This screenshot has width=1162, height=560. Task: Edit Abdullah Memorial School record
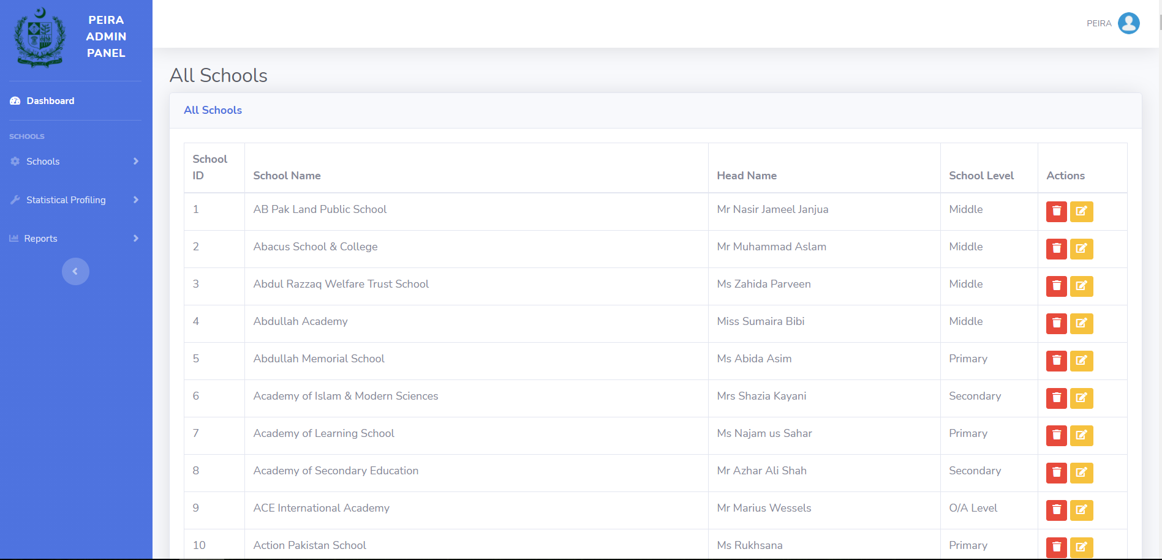[1081, 360]
